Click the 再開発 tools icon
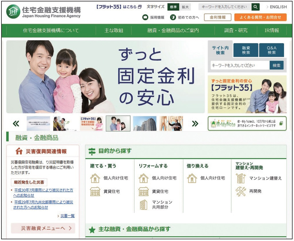 (x=240, y=191)
